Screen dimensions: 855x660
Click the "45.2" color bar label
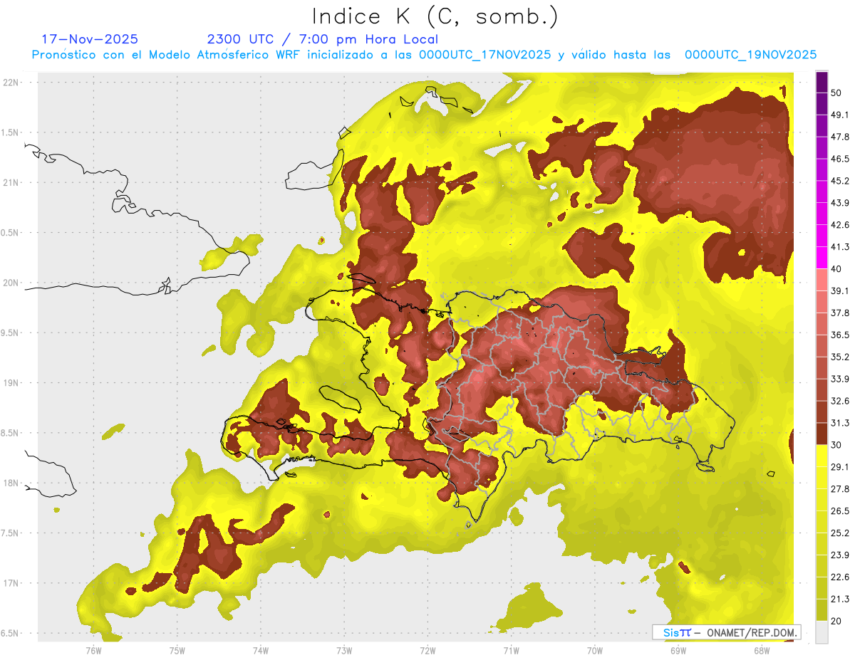840,182
